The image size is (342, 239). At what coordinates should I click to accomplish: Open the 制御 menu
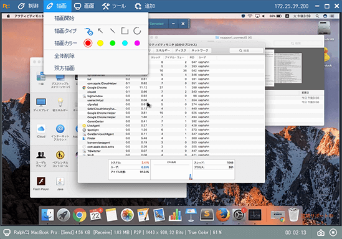point(28,6)
